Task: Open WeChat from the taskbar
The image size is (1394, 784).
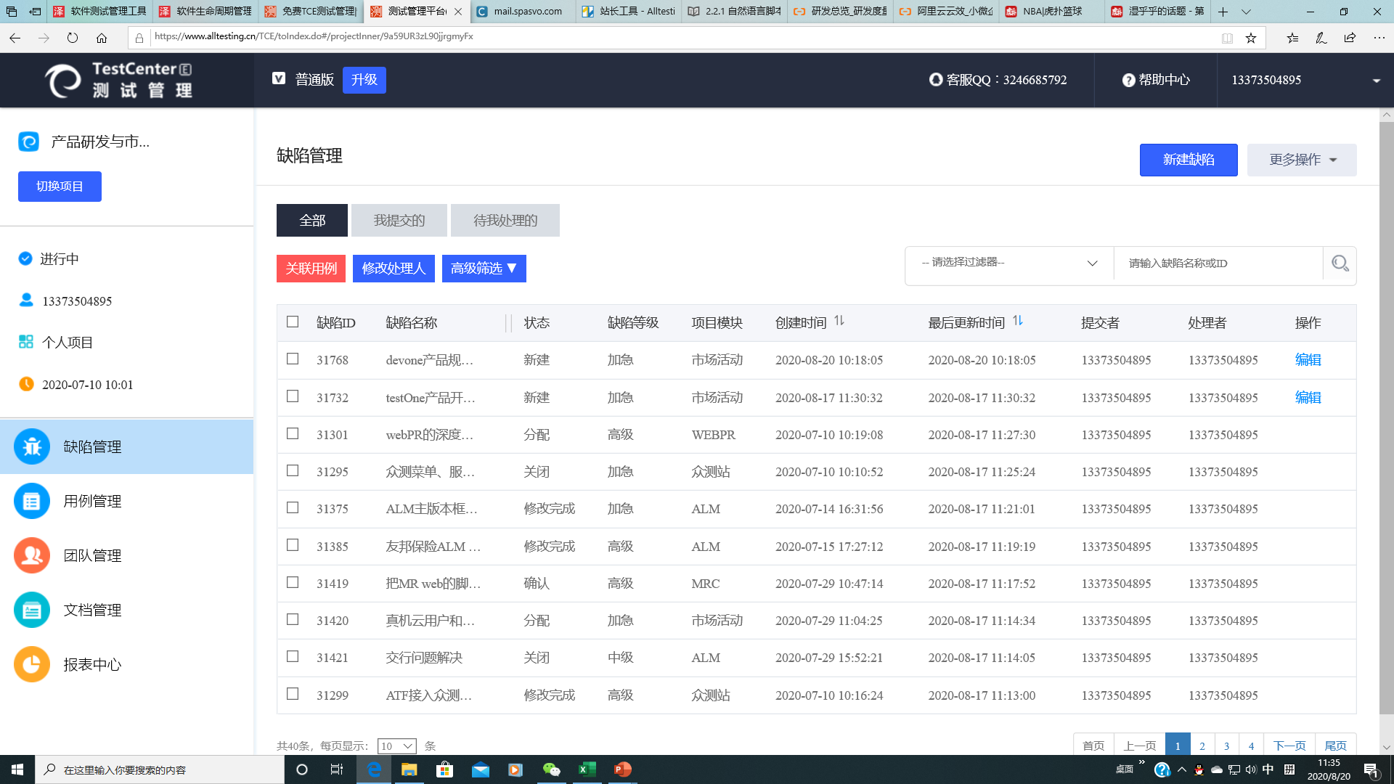Action: [551, 769]
